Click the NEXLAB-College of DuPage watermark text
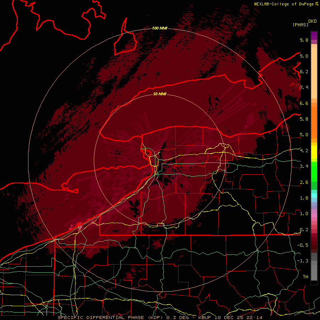The height and width of the screenshot is (320, 320). [284, 4]
